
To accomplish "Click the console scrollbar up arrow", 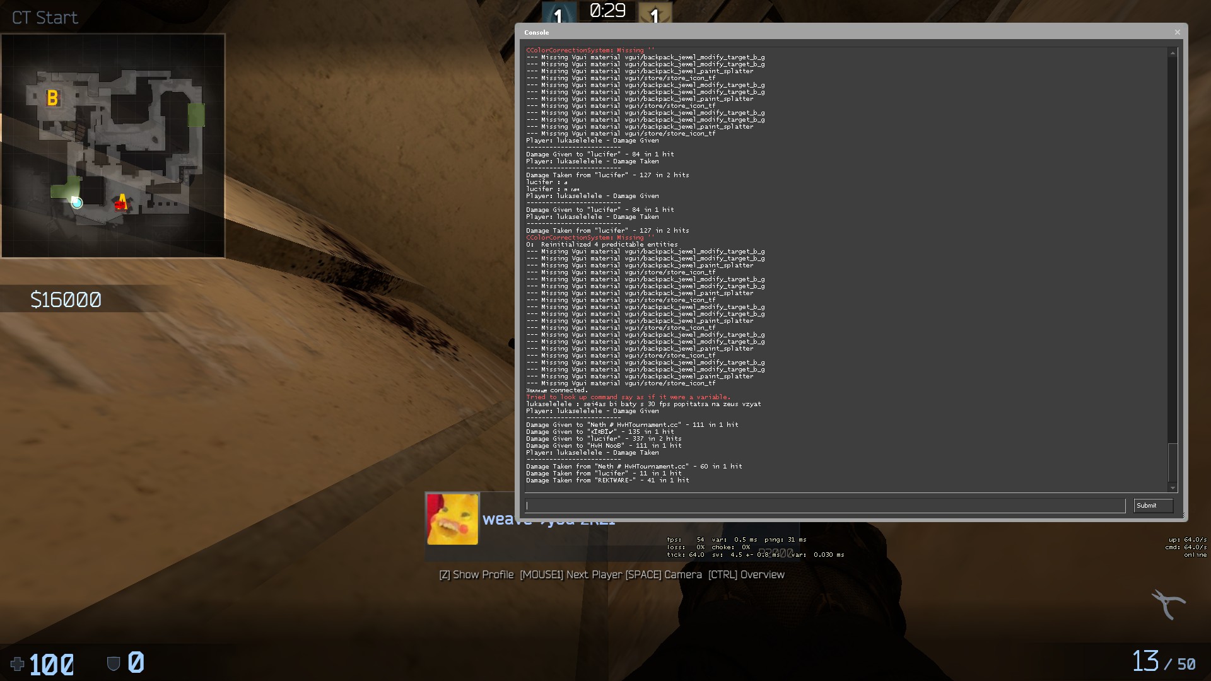I will (x=1173, y=53).
